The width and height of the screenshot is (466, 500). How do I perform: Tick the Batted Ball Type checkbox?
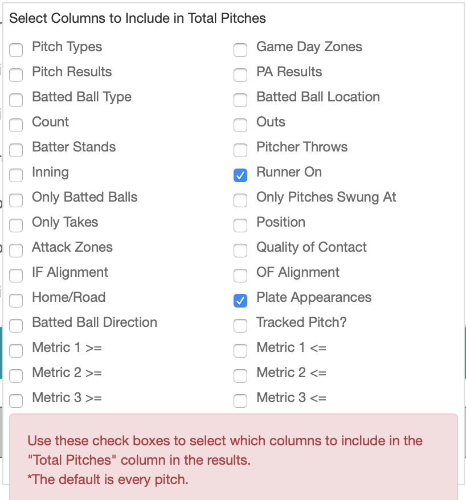16,100
